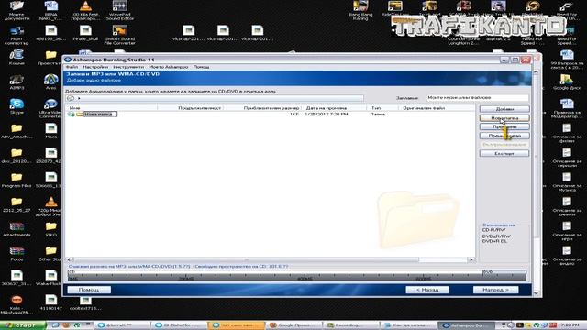Open the Pirate_skull file on desktop

click(85, 33)
